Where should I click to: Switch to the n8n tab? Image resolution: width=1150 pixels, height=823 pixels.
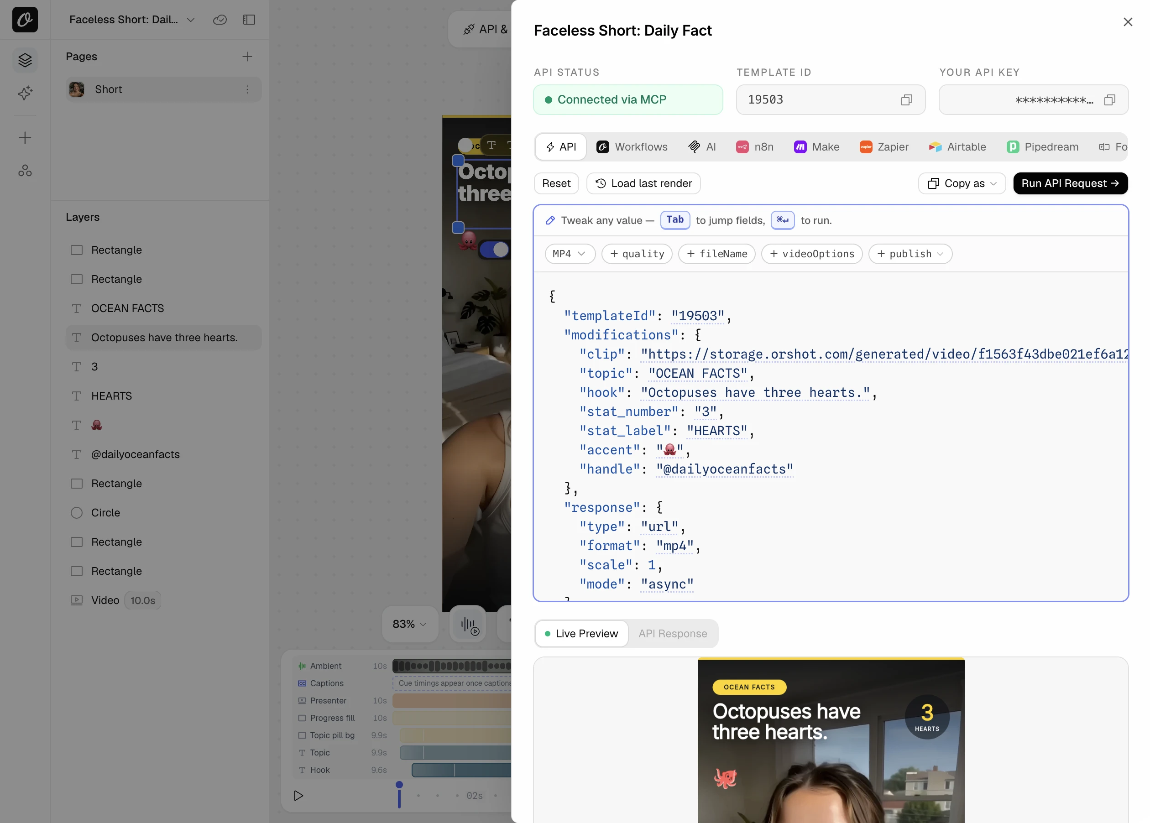[x=754, y=147]
